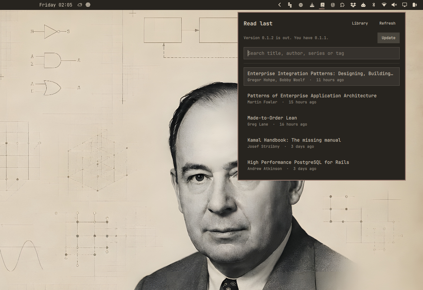Image resolution: width=423 pixels, height=290 pixels.
Task: Collapse tray with the left chevron icon
Action: tap(280, 5)
